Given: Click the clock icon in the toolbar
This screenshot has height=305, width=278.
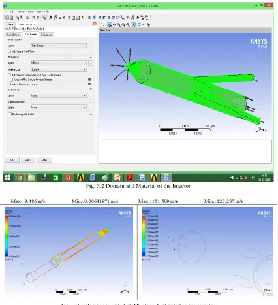Looking at the screenshot, I should (x=89, y=18).
